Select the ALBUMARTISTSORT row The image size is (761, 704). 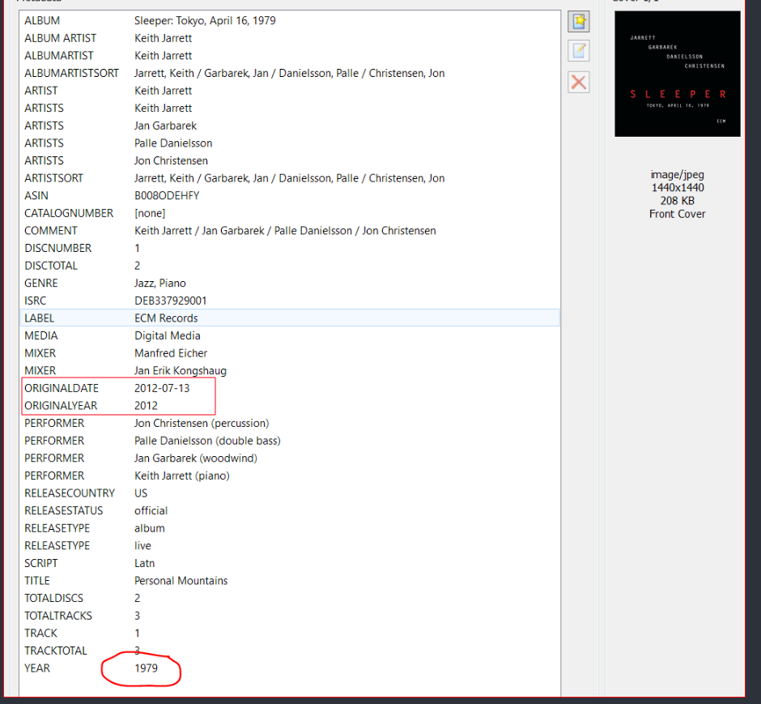coord(290,73)
